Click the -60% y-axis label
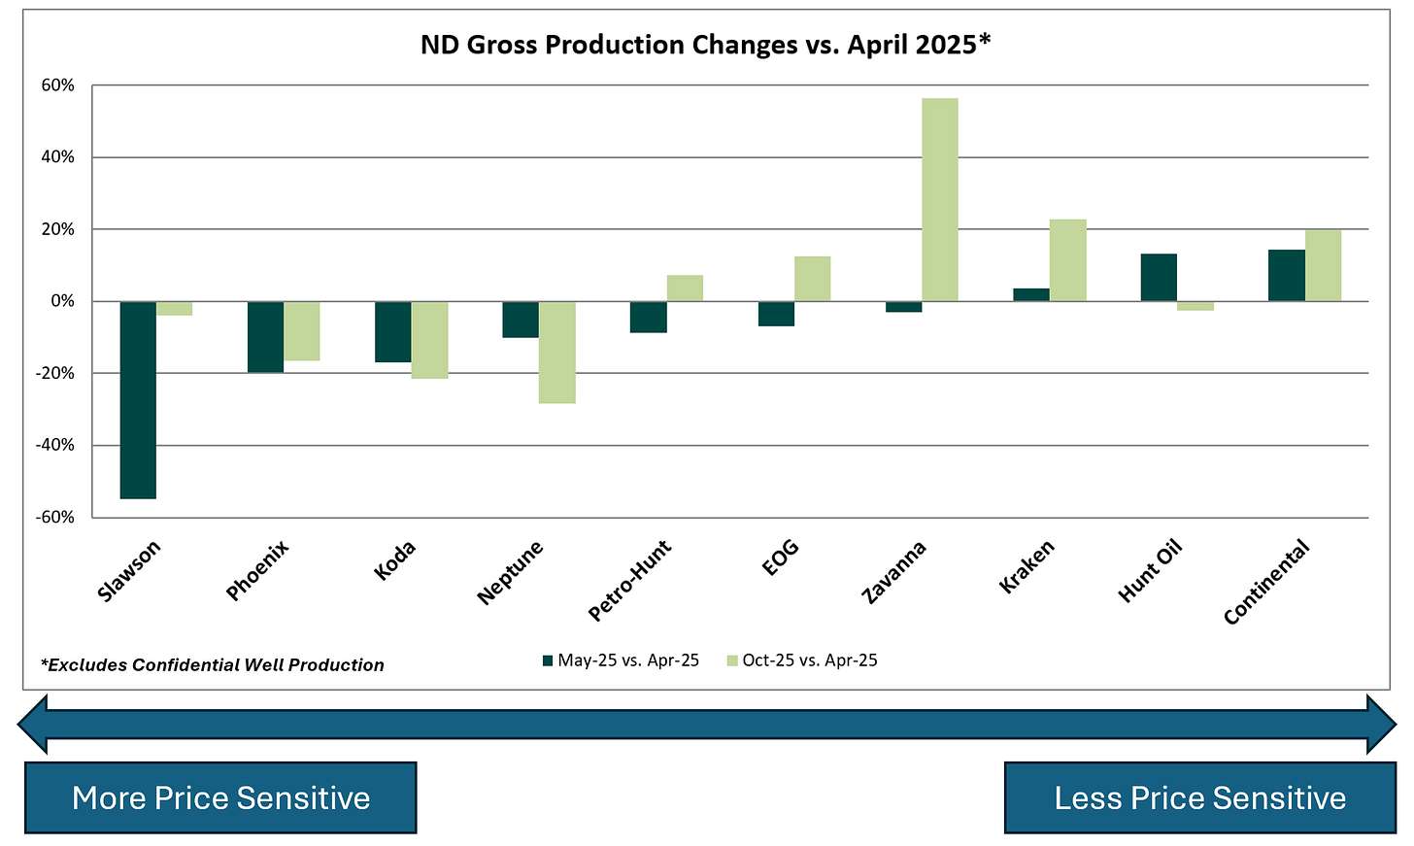The width and height of the screenshot is (1414, 846). [54, 517]
